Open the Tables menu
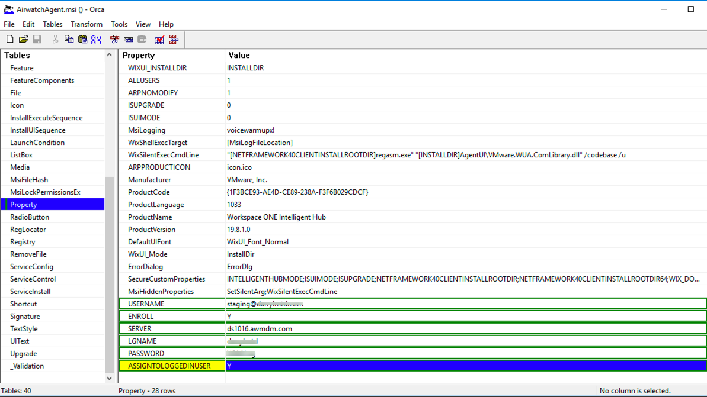707x397 pixels. coord(52,24)
